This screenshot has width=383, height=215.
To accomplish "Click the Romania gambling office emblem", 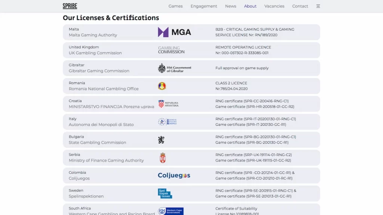I will pyautogui.click(x=162, y=86).
